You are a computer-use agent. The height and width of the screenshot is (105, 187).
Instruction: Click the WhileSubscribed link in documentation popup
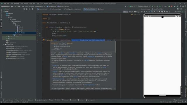tap(58, 79)
